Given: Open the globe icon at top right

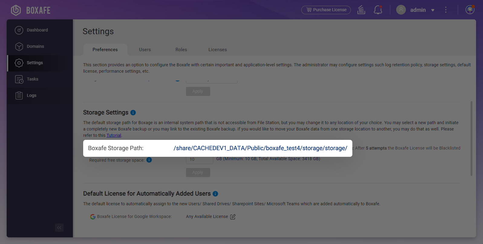Looking at the screenshot, I should click(x=470, y=10).
